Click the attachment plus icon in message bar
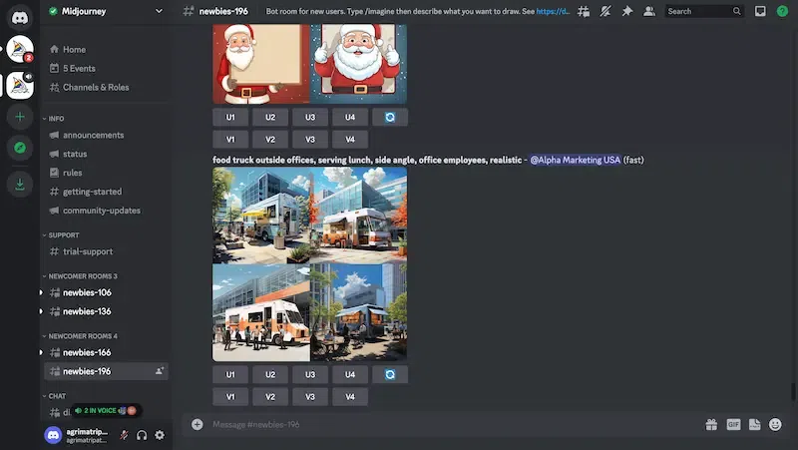Image resolution: width=798 pixels, height=450 pixels. [x=198, y=424]
